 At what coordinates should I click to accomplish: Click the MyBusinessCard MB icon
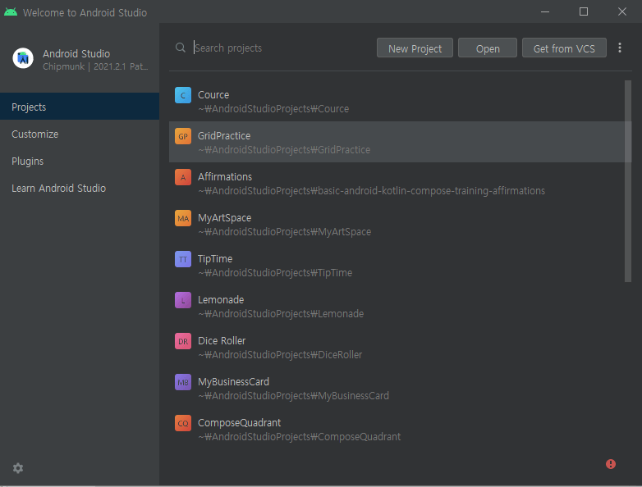(x=183, y=382)
